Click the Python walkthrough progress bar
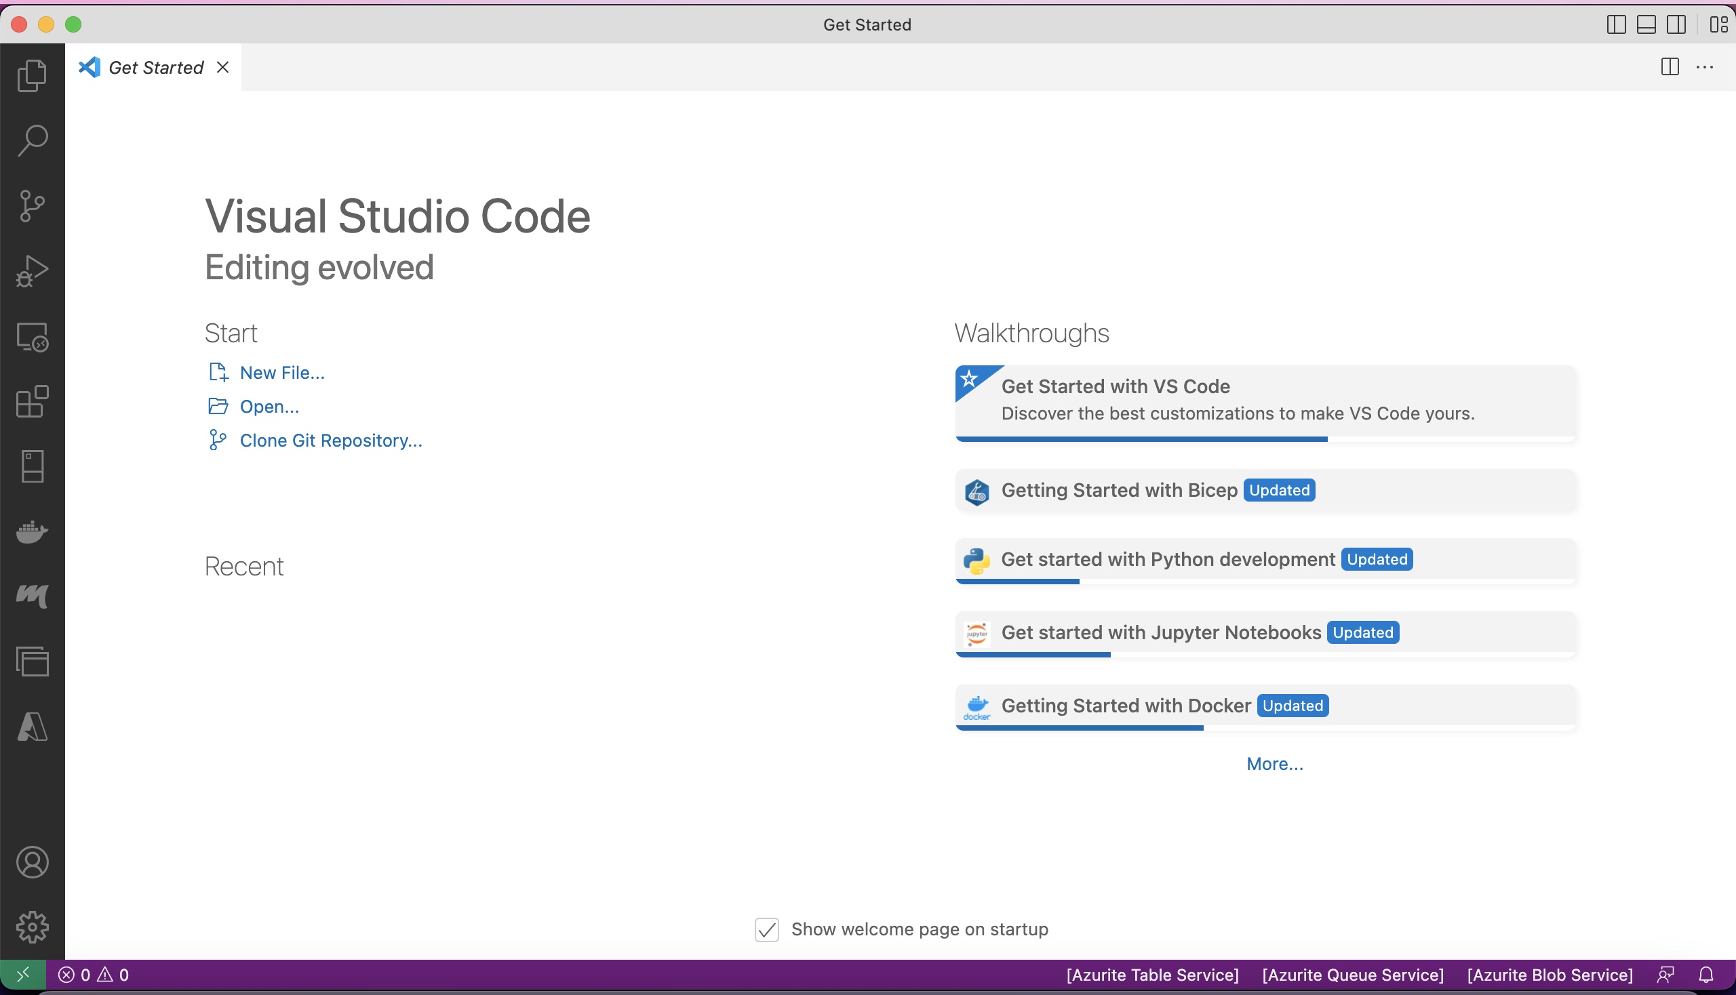Viewport: 1736px width, 995px height. pos(1018,581)
